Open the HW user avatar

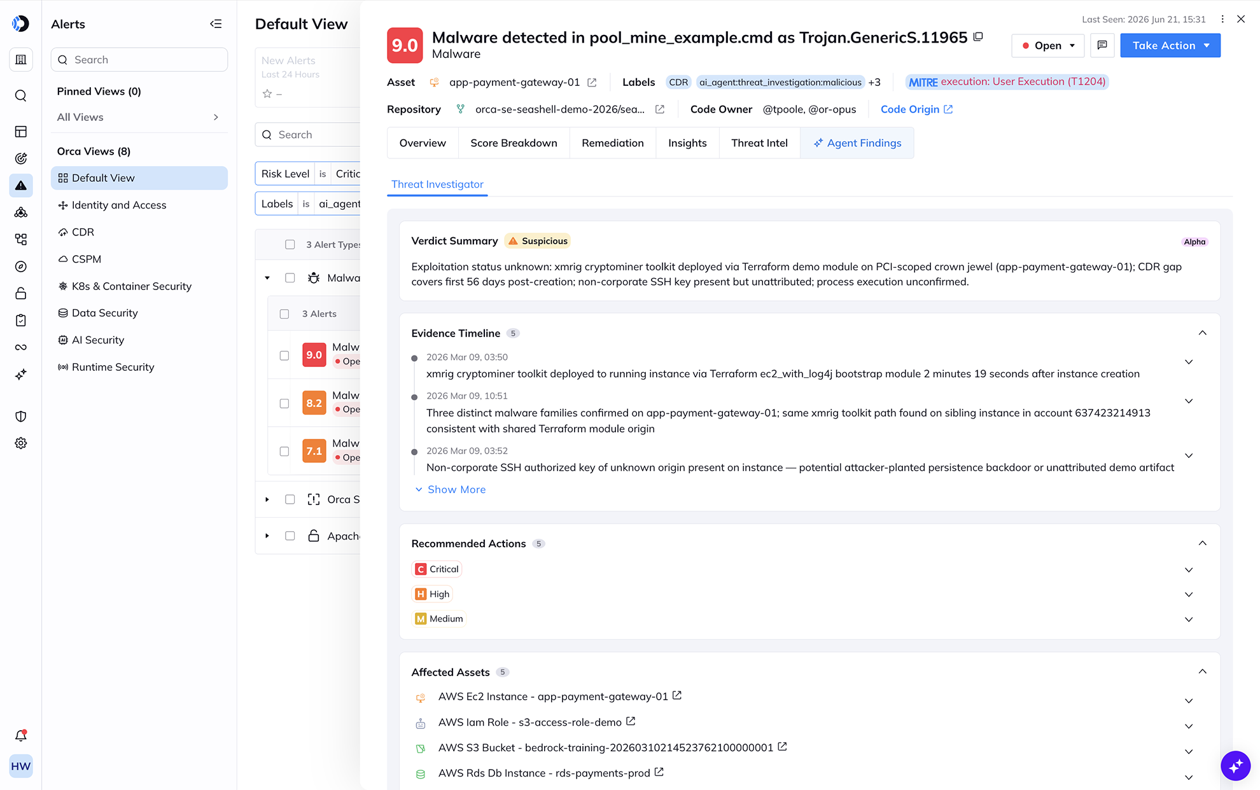(x=20, y=766)
